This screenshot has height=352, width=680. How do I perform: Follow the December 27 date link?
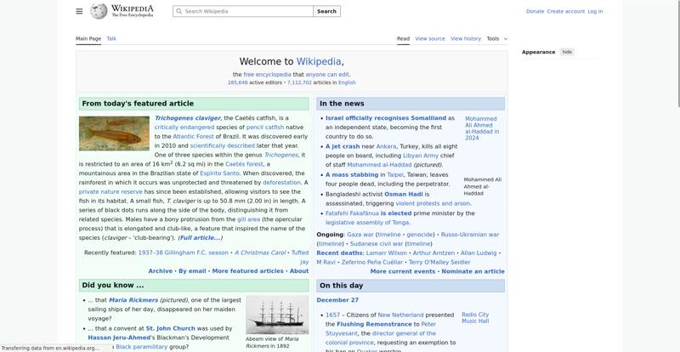337,300
